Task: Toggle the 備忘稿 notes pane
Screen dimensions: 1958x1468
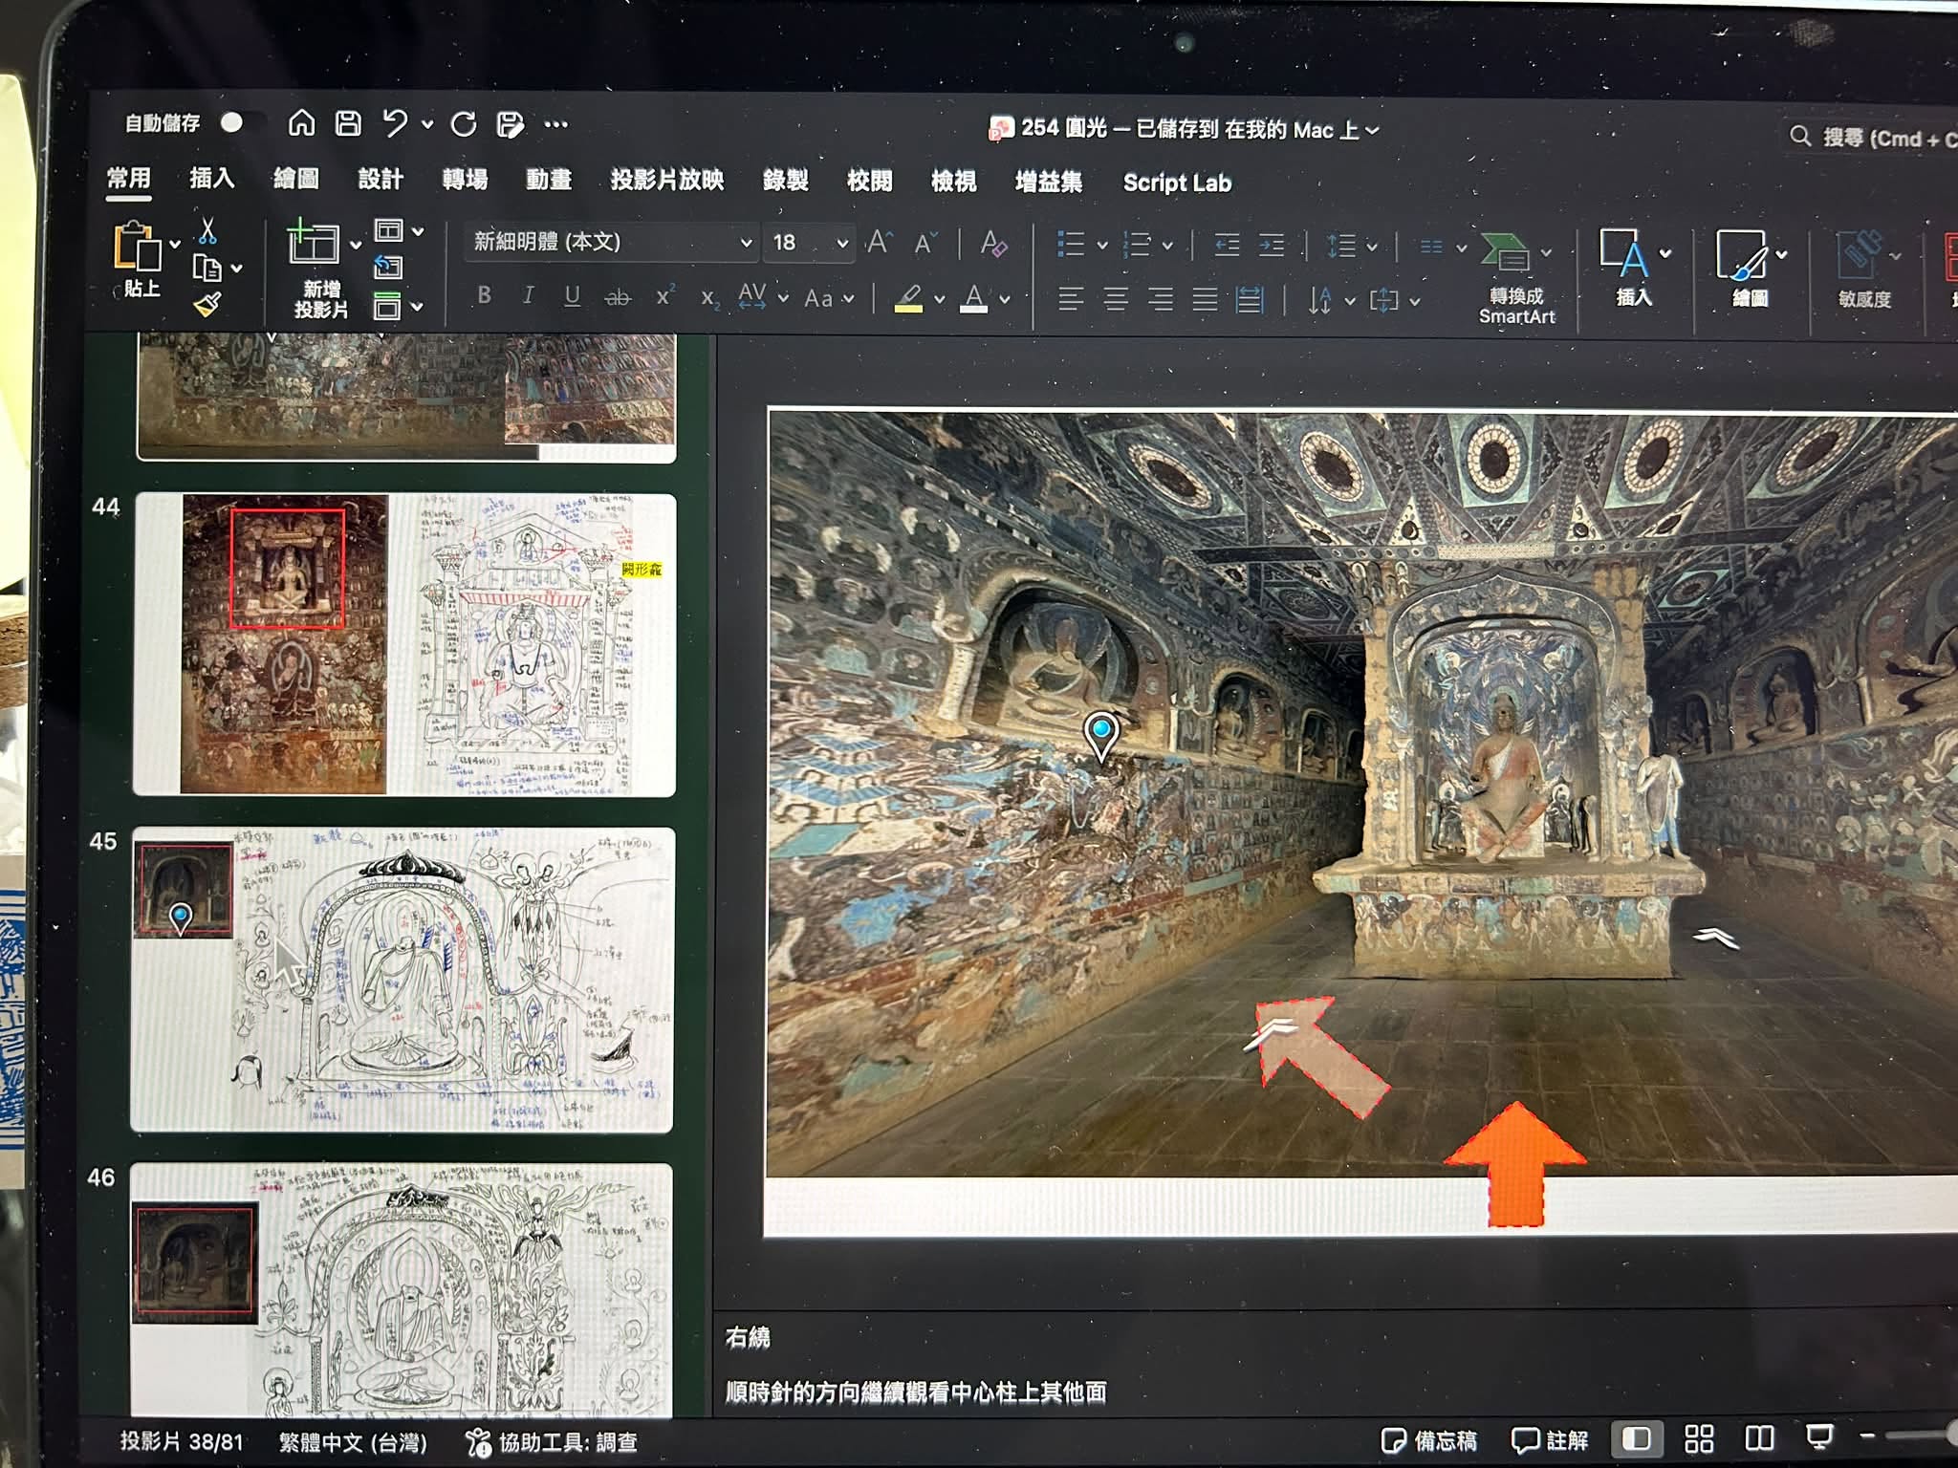Action: [x=1429, y=1439]
